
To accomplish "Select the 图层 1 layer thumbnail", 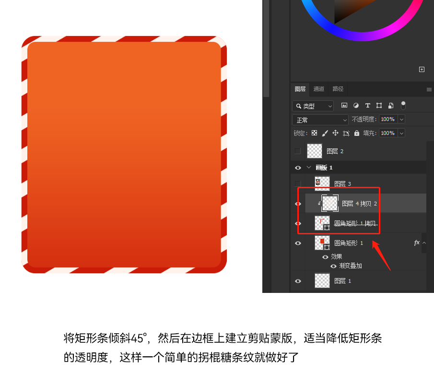I will pyautogui.click(x=322, y=281).
